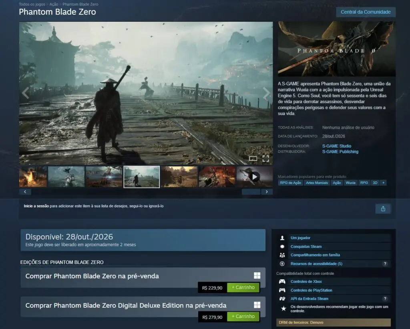The image size is (410, 329).
Task: Open Compartilhamento em família link
Action: pos(315,255)
